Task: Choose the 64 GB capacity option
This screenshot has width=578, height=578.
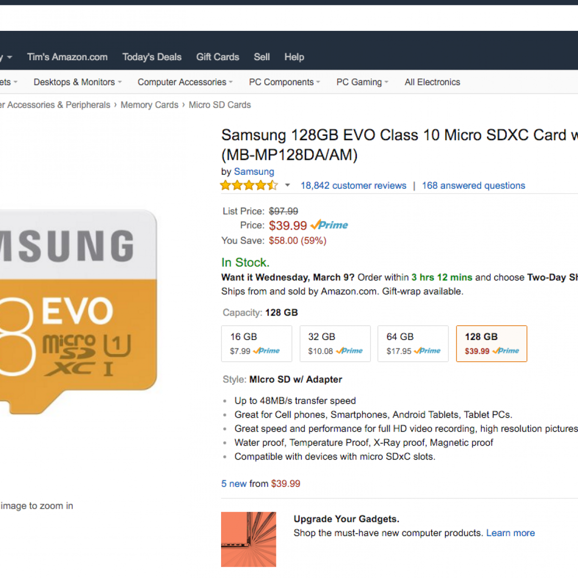Action: click(x=413, y=343)
